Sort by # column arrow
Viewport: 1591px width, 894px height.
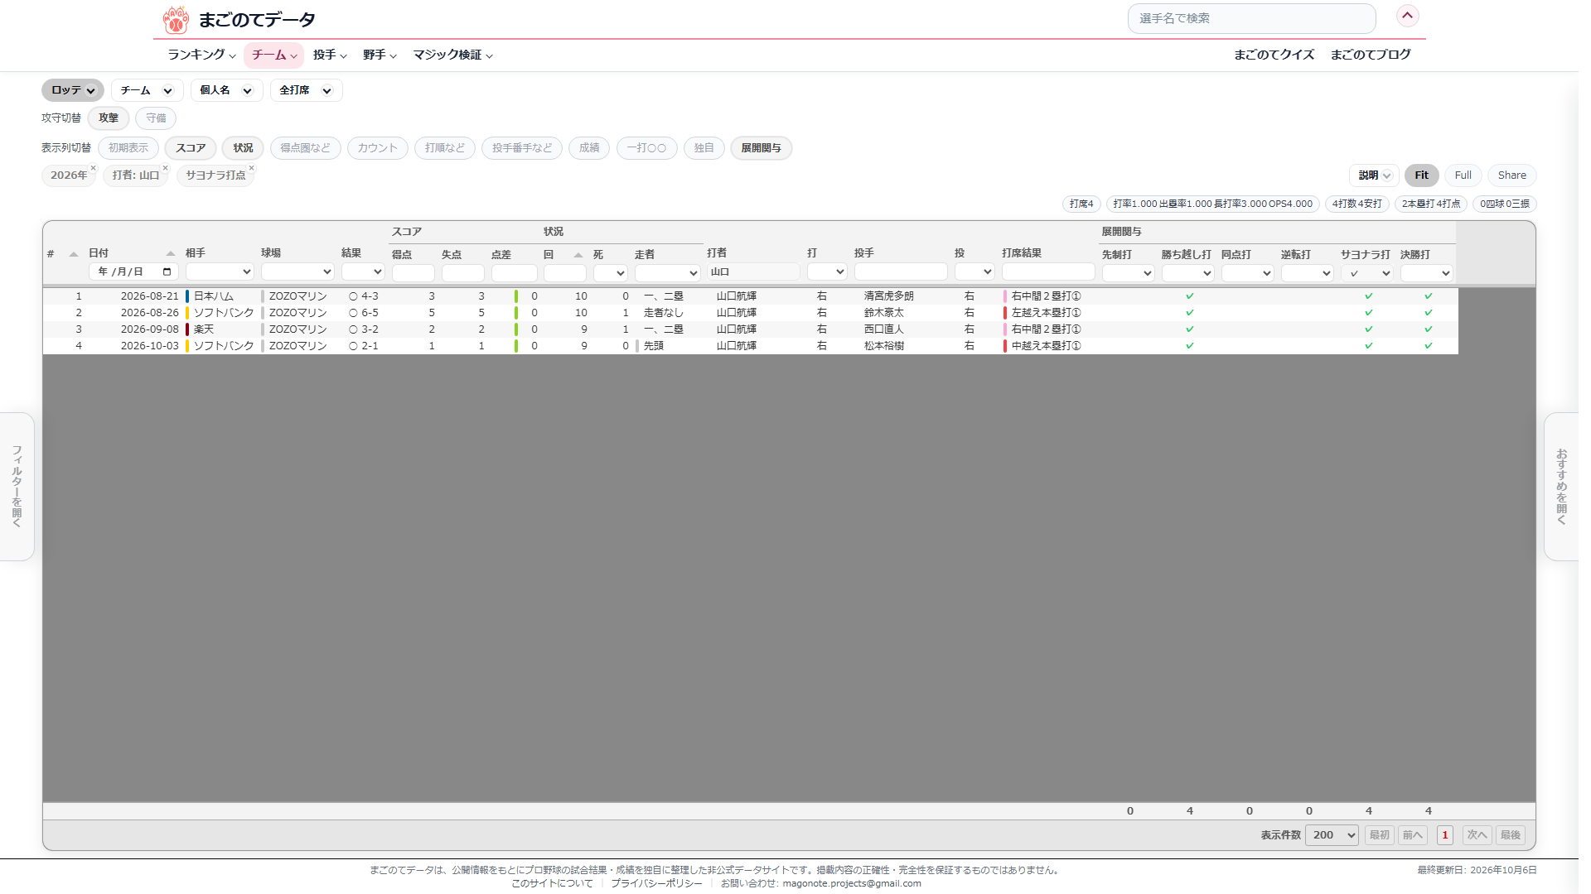coord(73,254)
